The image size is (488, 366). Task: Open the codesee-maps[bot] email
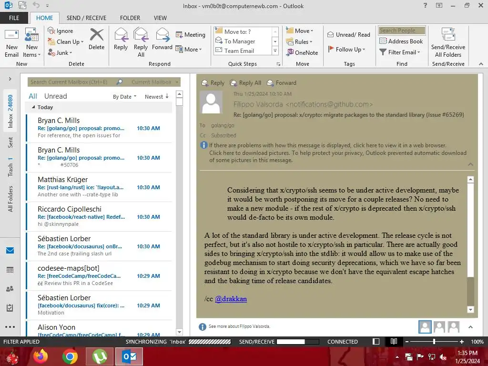click(99, 276)
